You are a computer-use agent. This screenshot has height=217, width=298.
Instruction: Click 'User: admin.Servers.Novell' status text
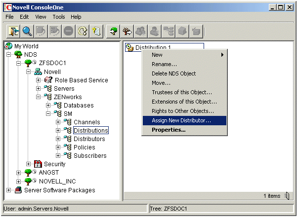coord(36,209)
